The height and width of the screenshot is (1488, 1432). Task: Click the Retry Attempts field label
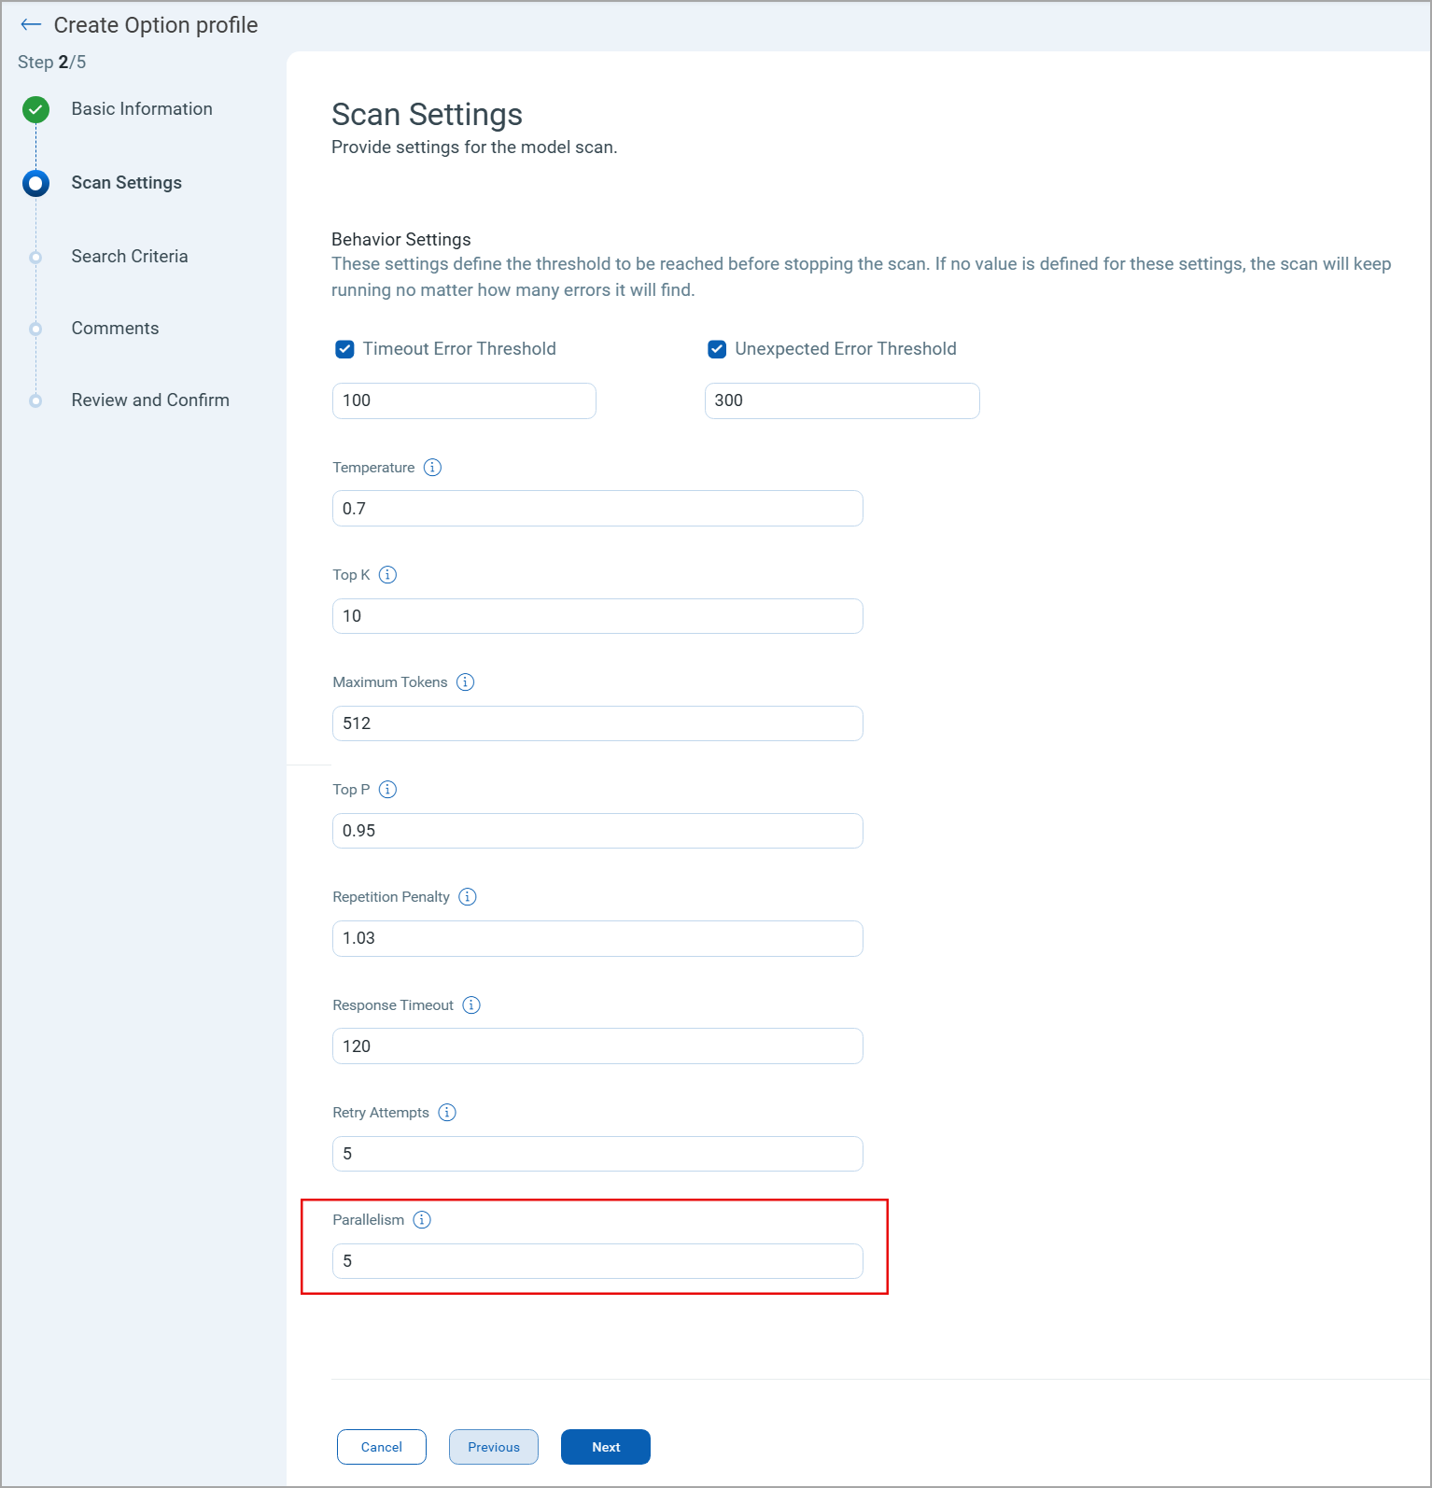381,1113
